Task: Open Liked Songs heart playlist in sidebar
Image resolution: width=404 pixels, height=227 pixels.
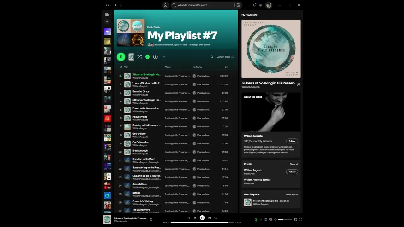Action: pos(107,32)
